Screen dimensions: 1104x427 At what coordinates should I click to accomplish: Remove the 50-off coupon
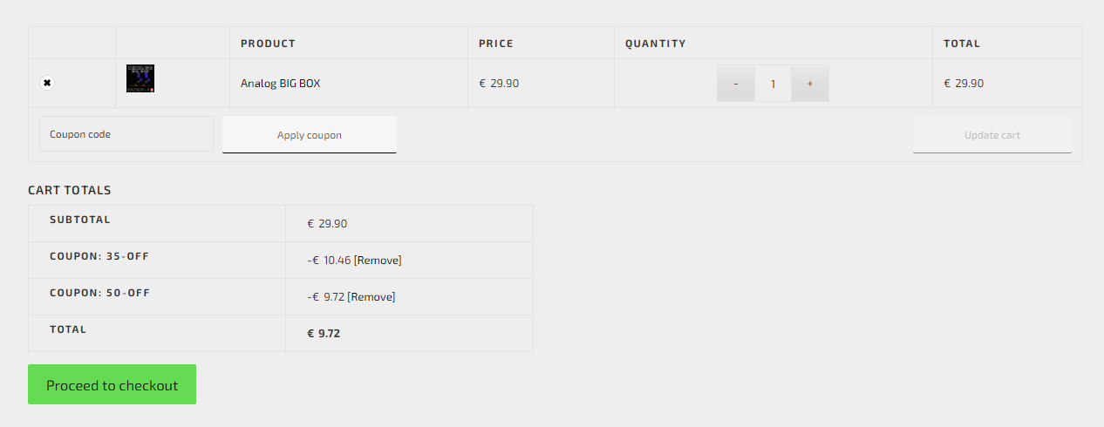pos(371,297)
